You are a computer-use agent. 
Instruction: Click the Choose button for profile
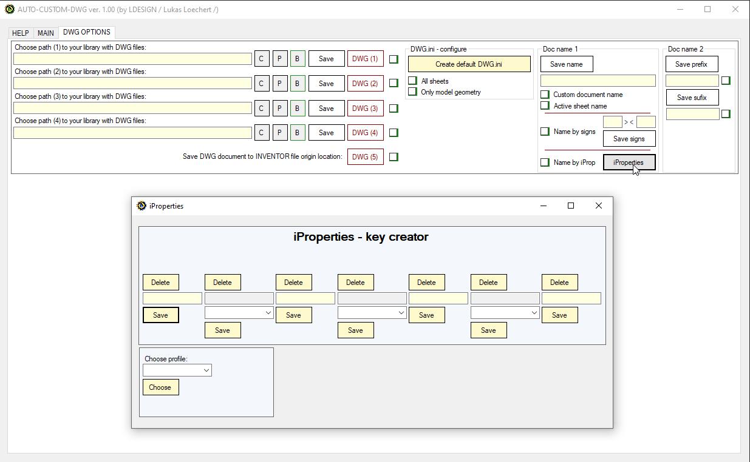tap(160, 387)
